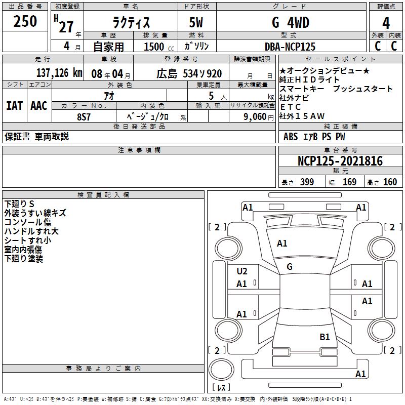Click the U2 dent mark on the diagram
The image size is (405, 405).
(242, 271)
